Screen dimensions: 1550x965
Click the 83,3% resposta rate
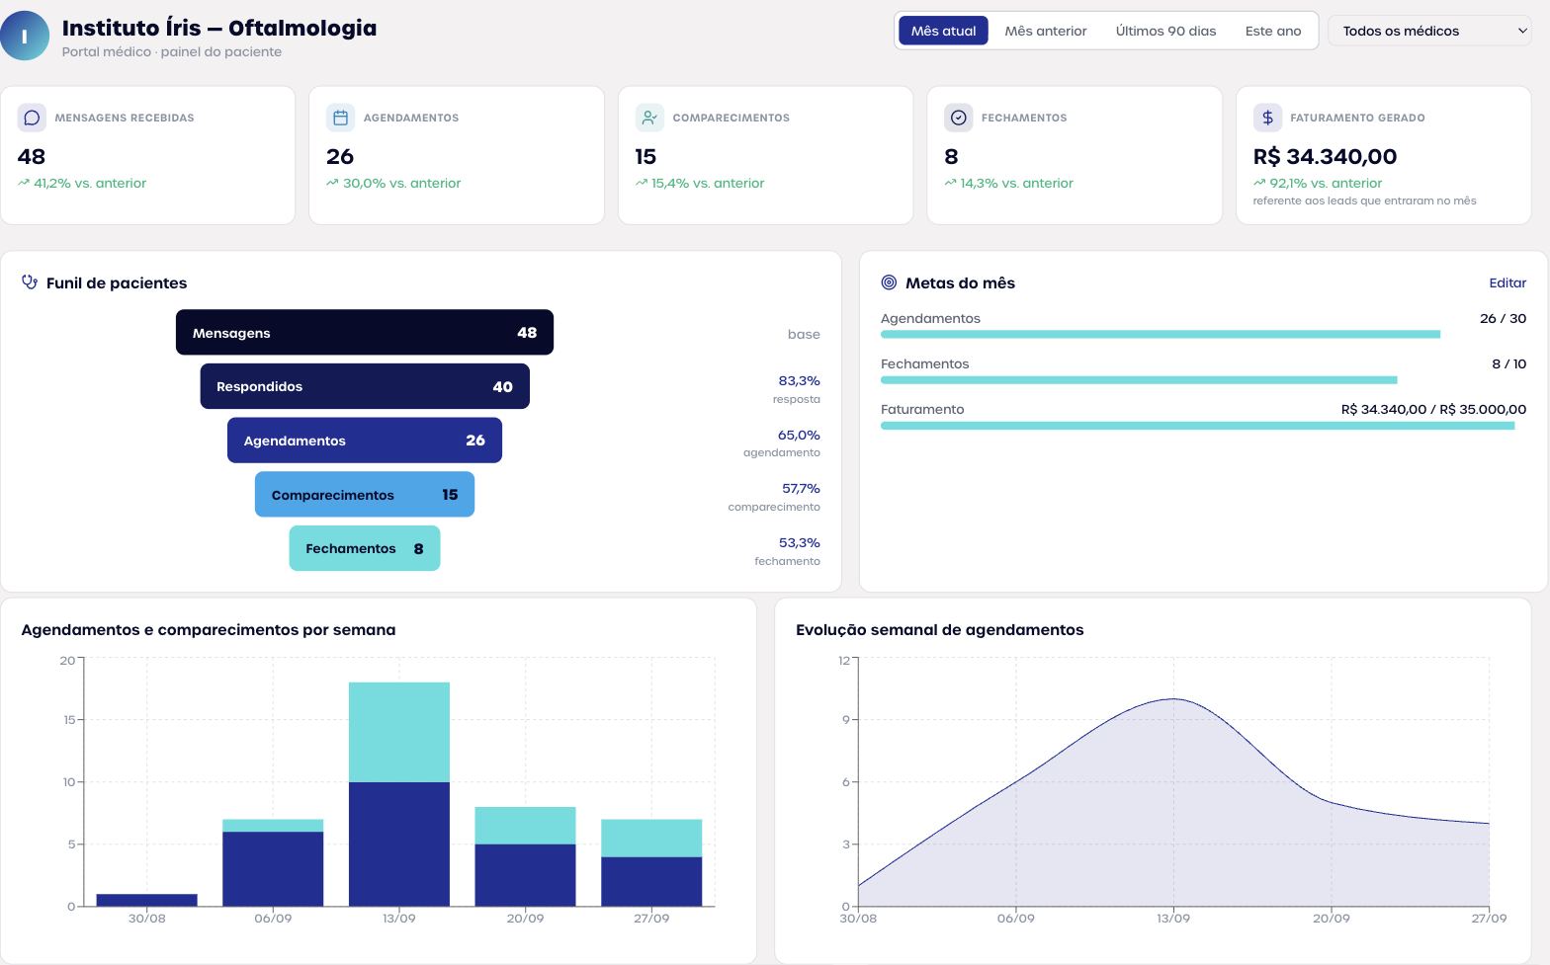799,380
